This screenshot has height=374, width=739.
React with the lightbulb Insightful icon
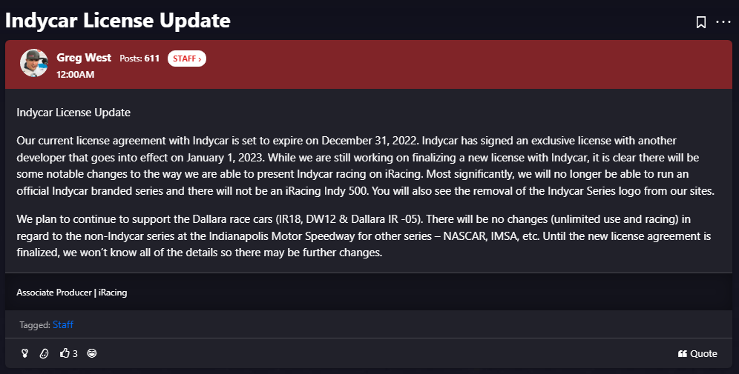pos(25,353)
